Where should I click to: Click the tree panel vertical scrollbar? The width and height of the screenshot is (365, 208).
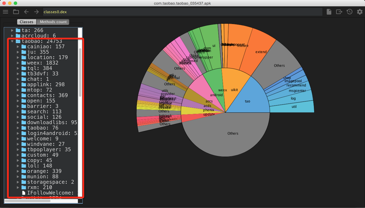click(80, 73)
